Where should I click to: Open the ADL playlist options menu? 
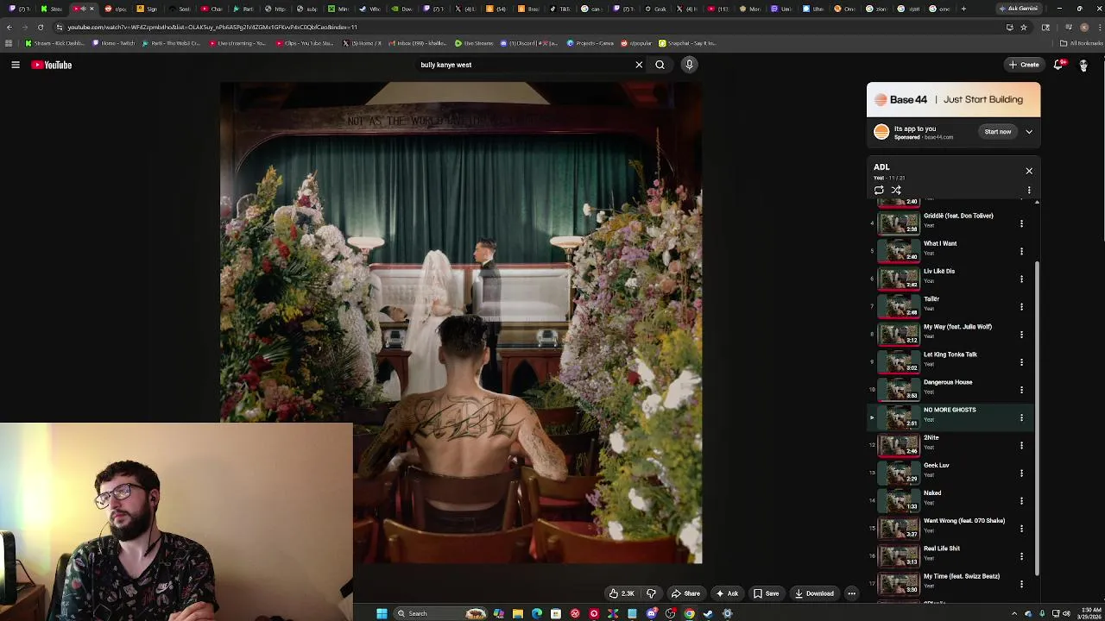(x=1029, y=191)
